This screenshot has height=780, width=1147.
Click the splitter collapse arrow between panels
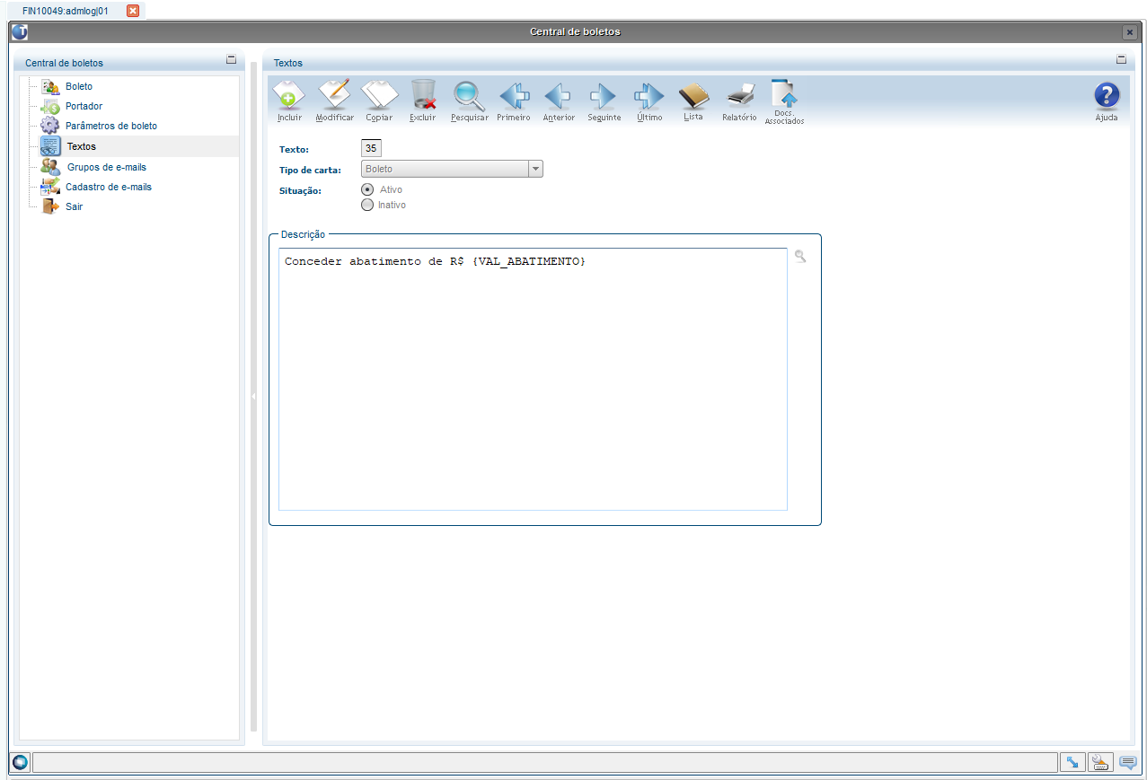[253, 396]
